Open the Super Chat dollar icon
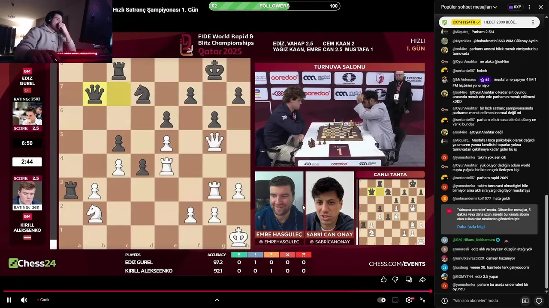This screenshot has height=308, width=549. pyautogui.click(x=525, y=301)
